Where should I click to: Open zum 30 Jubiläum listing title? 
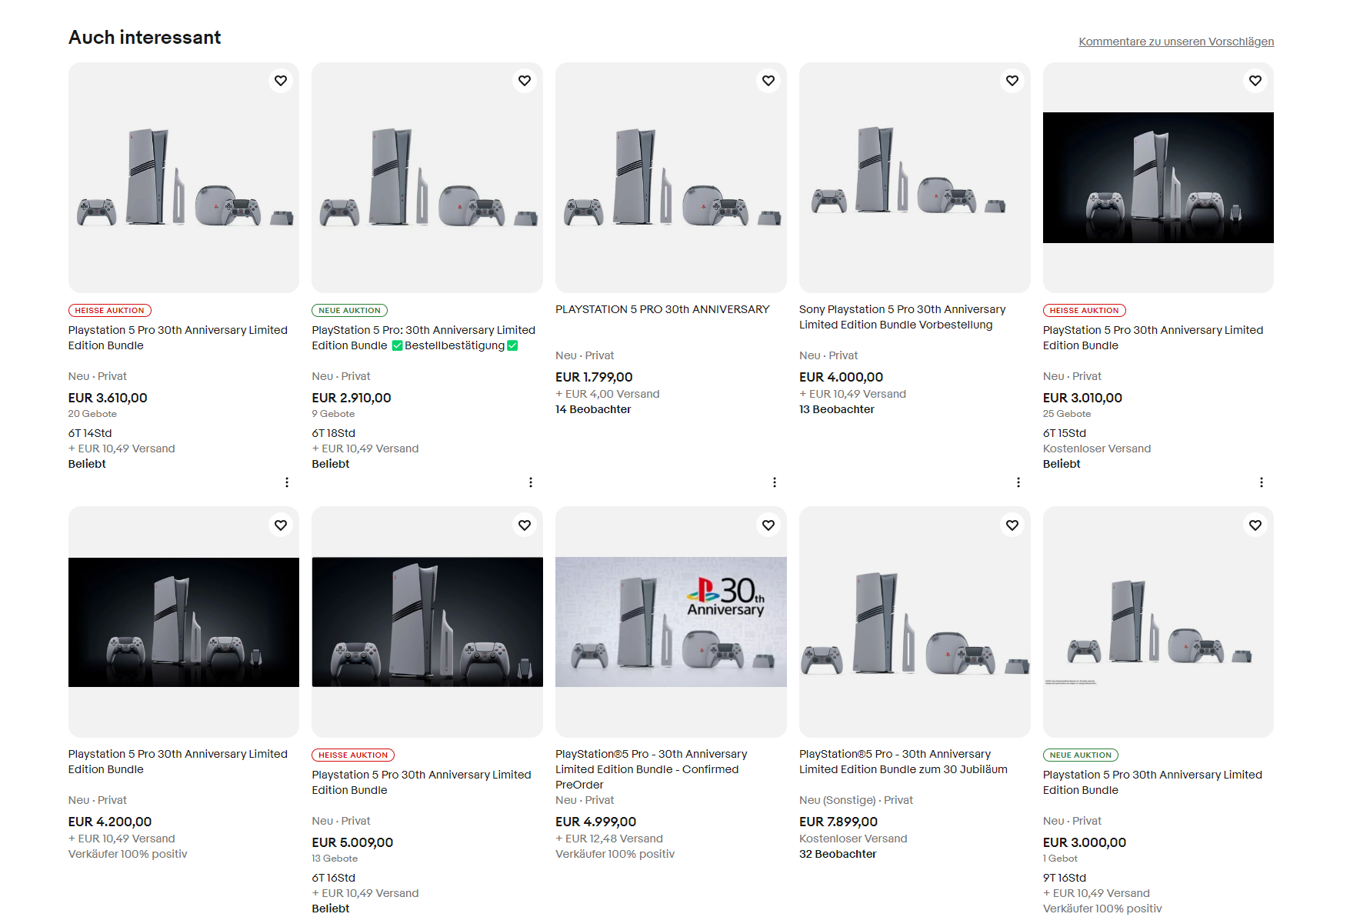pyautogui.click(x=903, y=762)
